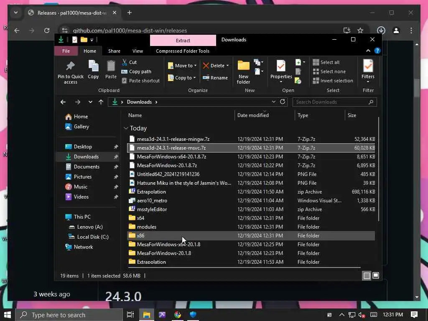The image size is (428, 321).
Task: Open Chrome downloads icon in browser toolbar
Action: 381,30
